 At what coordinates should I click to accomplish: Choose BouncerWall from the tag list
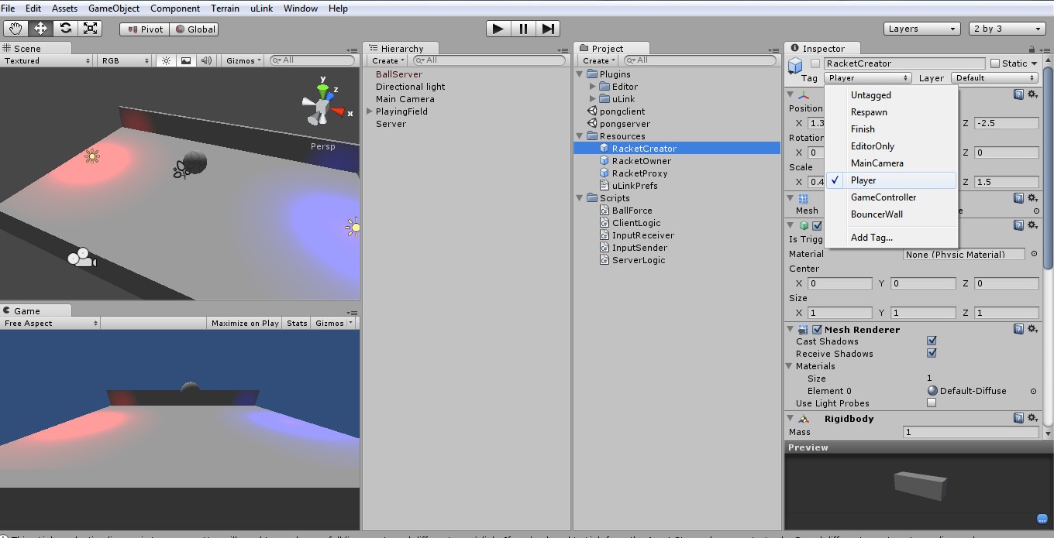(877, 214)
